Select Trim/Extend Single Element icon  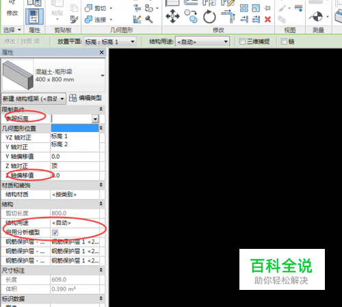pos(244,19)
